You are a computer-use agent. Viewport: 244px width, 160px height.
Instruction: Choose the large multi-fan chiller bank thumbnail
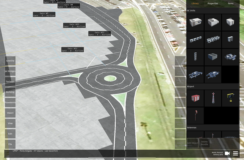pos(213,40)
